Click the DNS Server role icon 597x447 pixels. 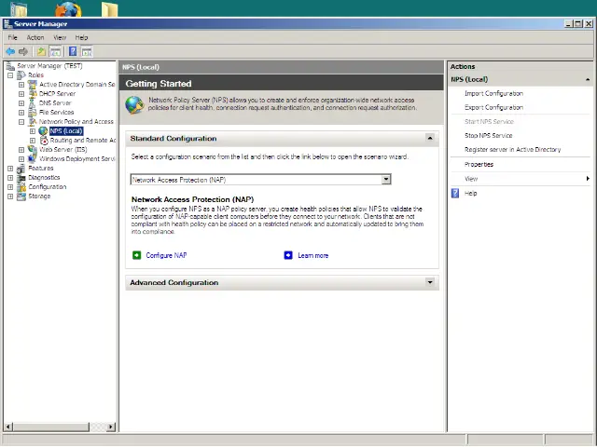tap(33, 103)
